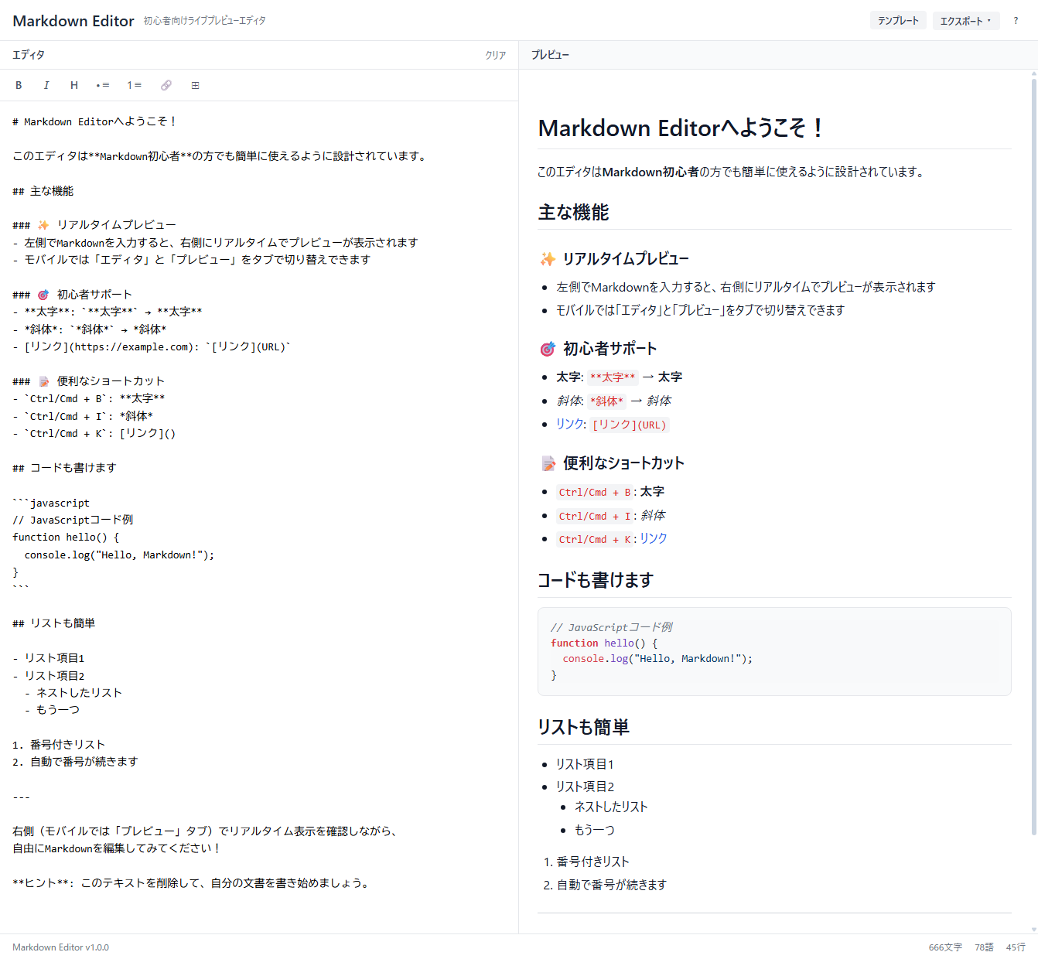Click the '666文字' character count
This screenshot has width=1038, height=959.
point(945,947)
